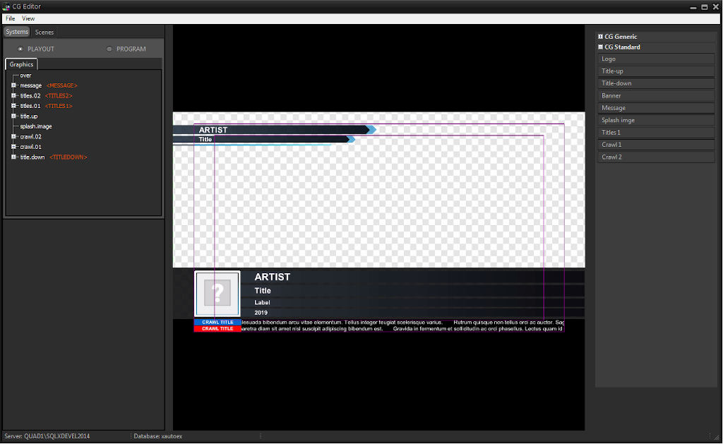723x444 pixels.
Task: Switch to the Systems tab
Action: click(17, 32)
